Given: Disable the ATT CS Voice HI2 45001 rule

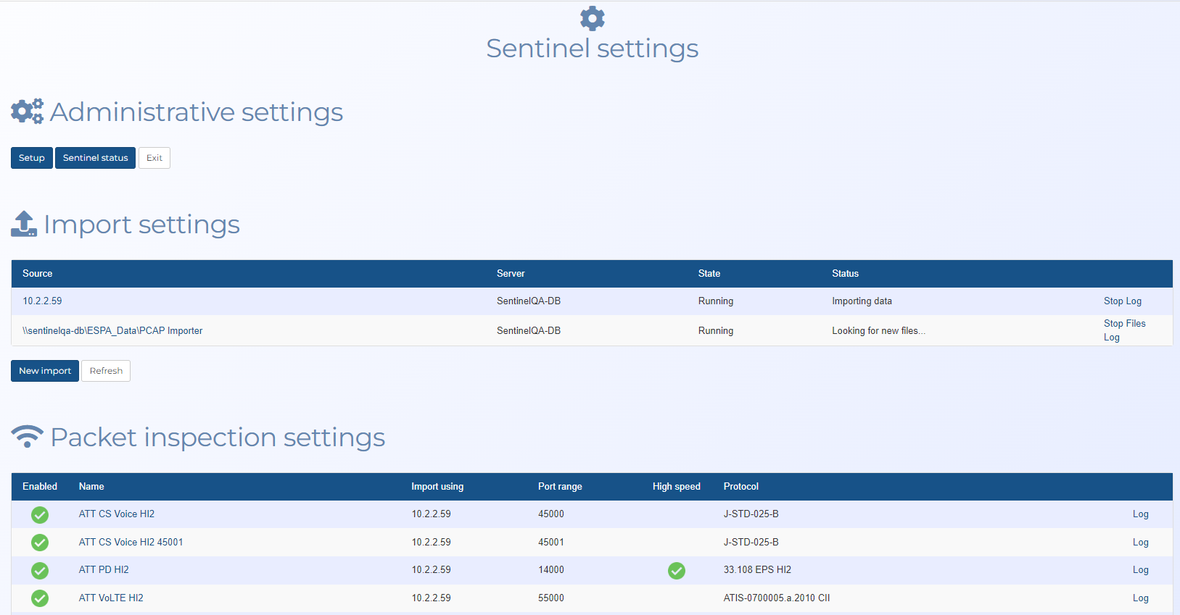Looking at the screenshot, I should tap(40, 543).
